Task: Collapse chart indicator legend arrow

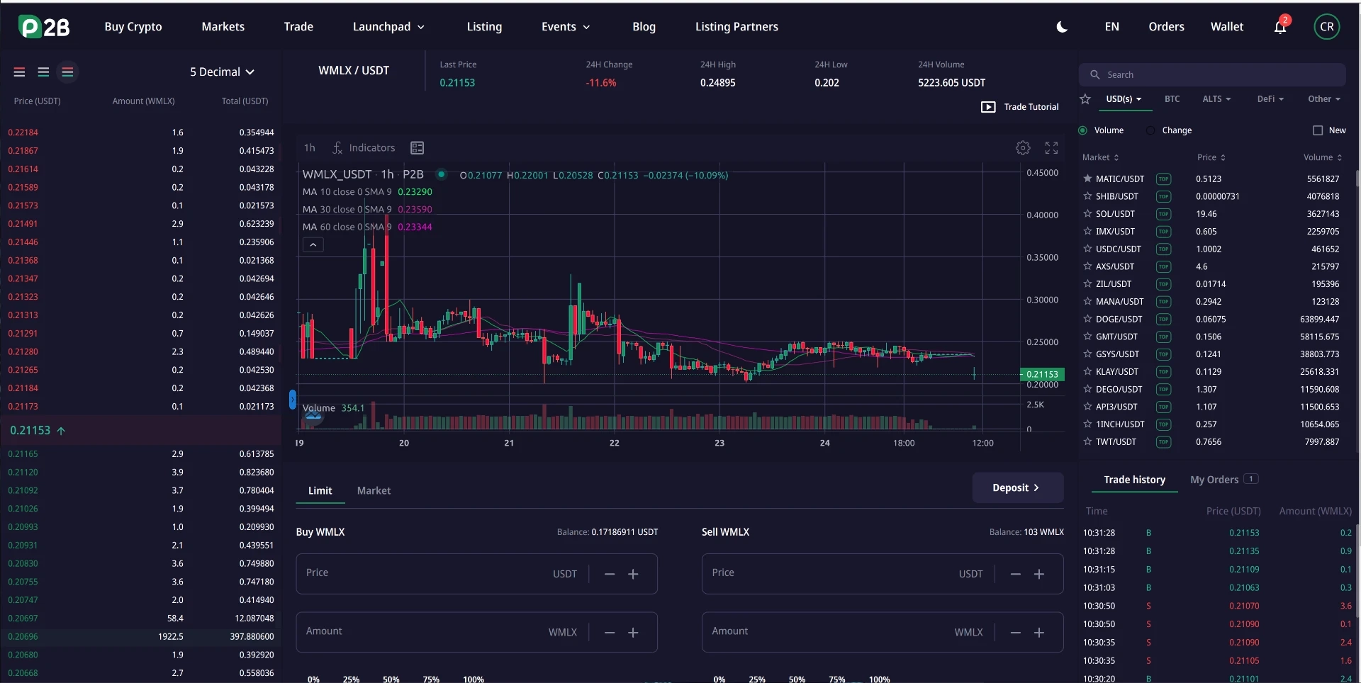Action: pyautogui.click(x=313, y=245)
